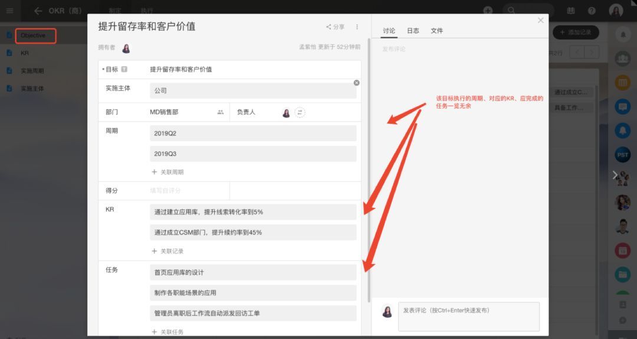Open the orange table app in the right sidebar
The image size is (637, 339).
[622, 83]
